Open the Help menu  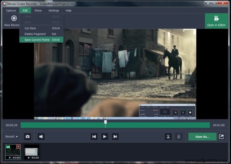click(x=69, y=10)
